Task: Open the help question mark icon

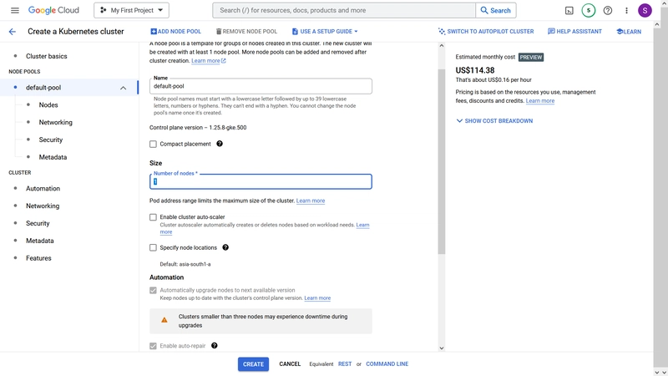Action: pos(608,11)
